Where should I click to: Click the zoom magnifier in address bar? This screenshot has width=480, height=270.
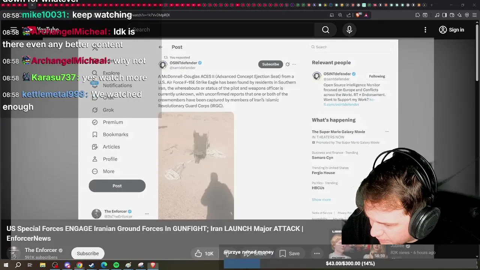[x=340, y=15]
